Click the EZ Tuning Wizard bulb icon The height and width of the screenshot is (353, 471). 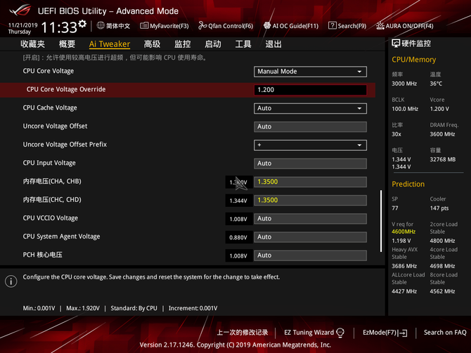click(x=340, y=333)
